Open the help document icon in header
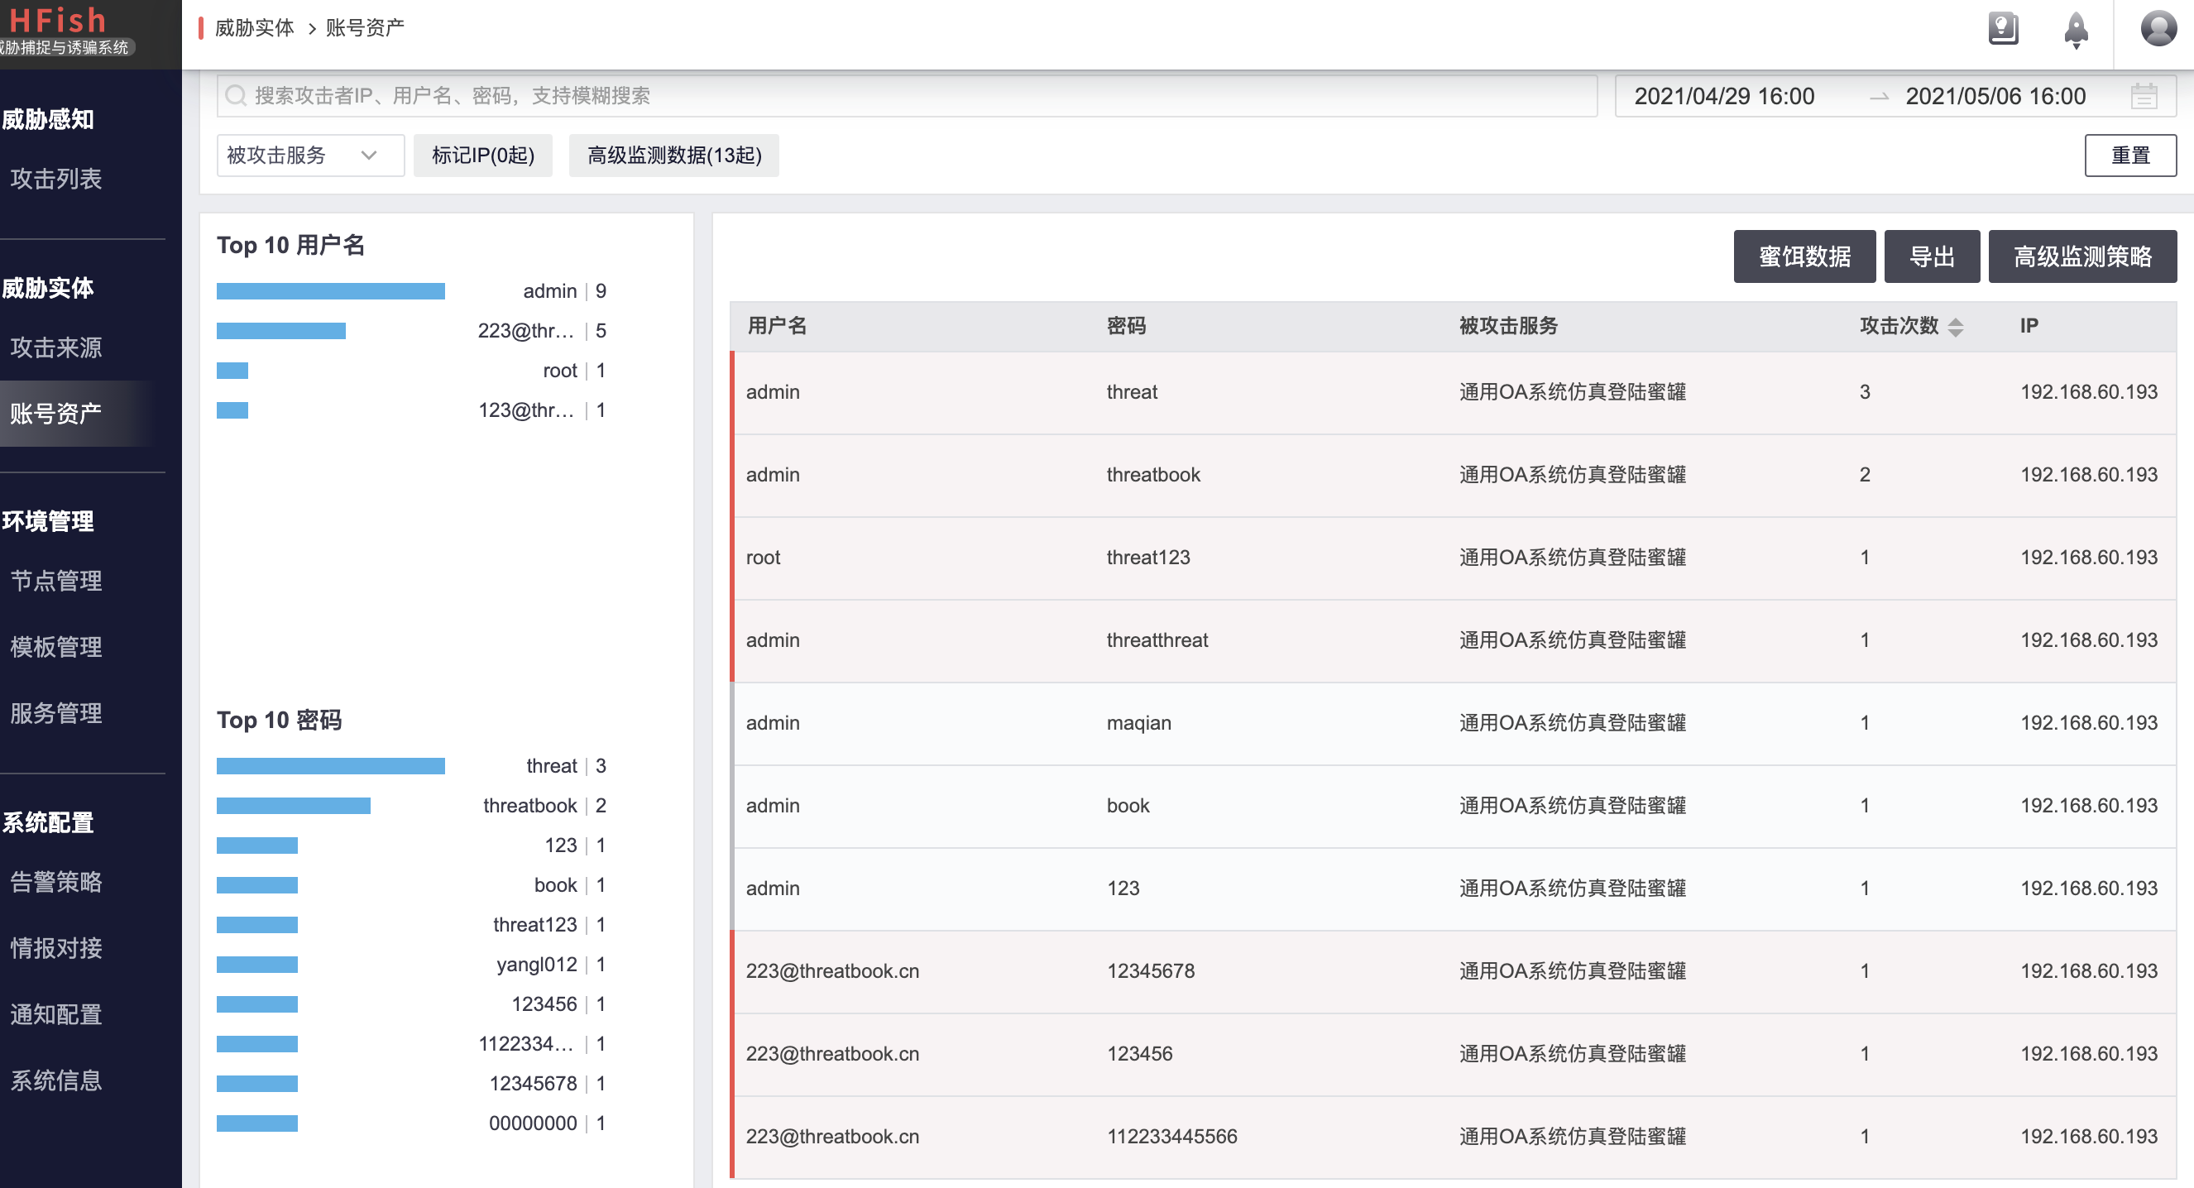This screenshot has height=1188, width=2194. point(2003,28)
